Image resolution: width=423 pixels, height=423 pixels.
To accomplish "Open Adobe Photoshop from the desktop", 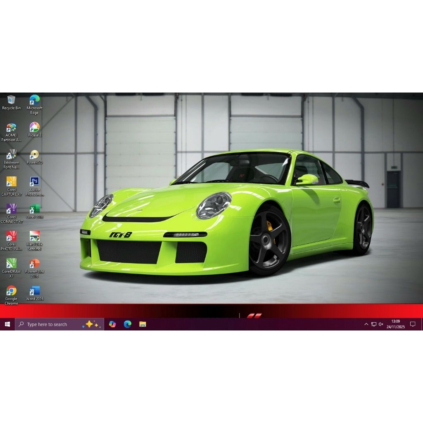I will (34, 182).
